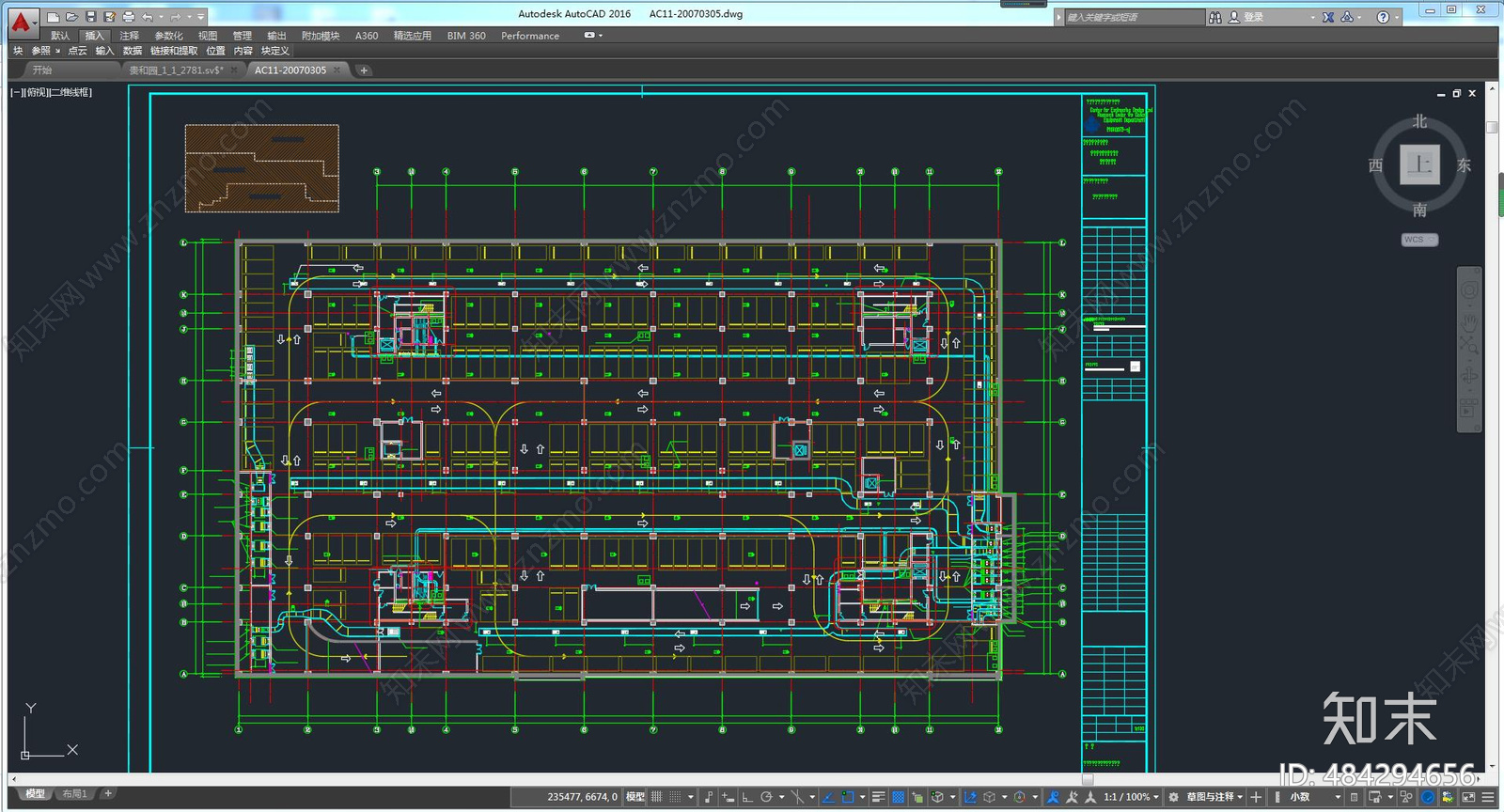Open the Customize menu in status bar
The height and width of the screenshot is (812, 1504).
1488,797
